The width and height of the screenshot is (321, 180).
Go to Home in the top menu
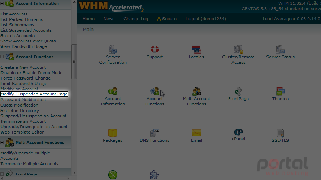(88, 19)
